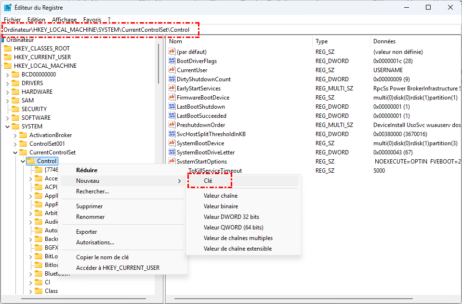The image size is (462, 304).
Task: Click the BootDriverFlags DWORD value icon
Action: (172, 61)
